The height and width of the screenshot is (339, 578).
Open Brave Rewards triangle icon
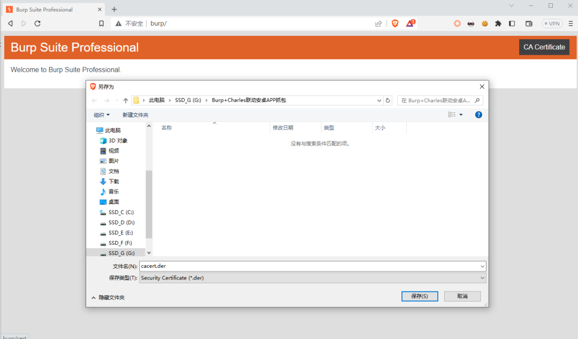click(410, 24)
